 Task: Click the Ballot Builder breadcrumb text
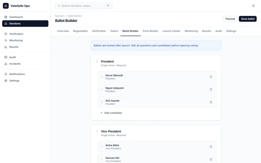pos(75,16)
